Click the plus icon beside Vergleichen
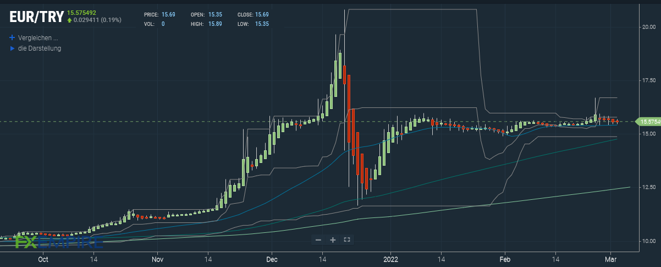Viewport: 661px width, 267px height. coord(12,38)
